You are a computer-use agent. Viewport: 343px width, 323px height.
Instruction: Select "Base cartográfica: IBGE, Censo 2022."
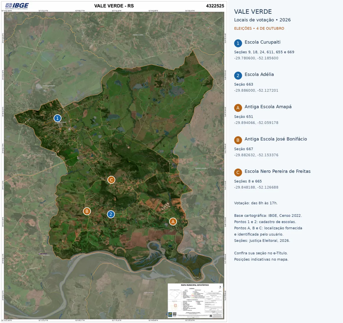(x=268, y=216)
